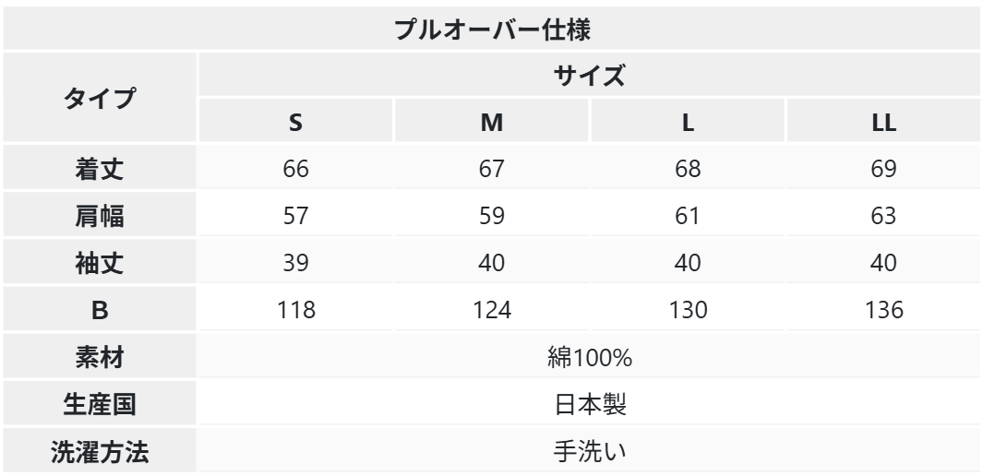Select the 生産国 row label

pos(100,405)
